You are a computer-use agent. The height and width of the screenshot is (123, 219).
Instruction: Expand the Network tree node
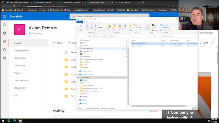tap(78, 104)
